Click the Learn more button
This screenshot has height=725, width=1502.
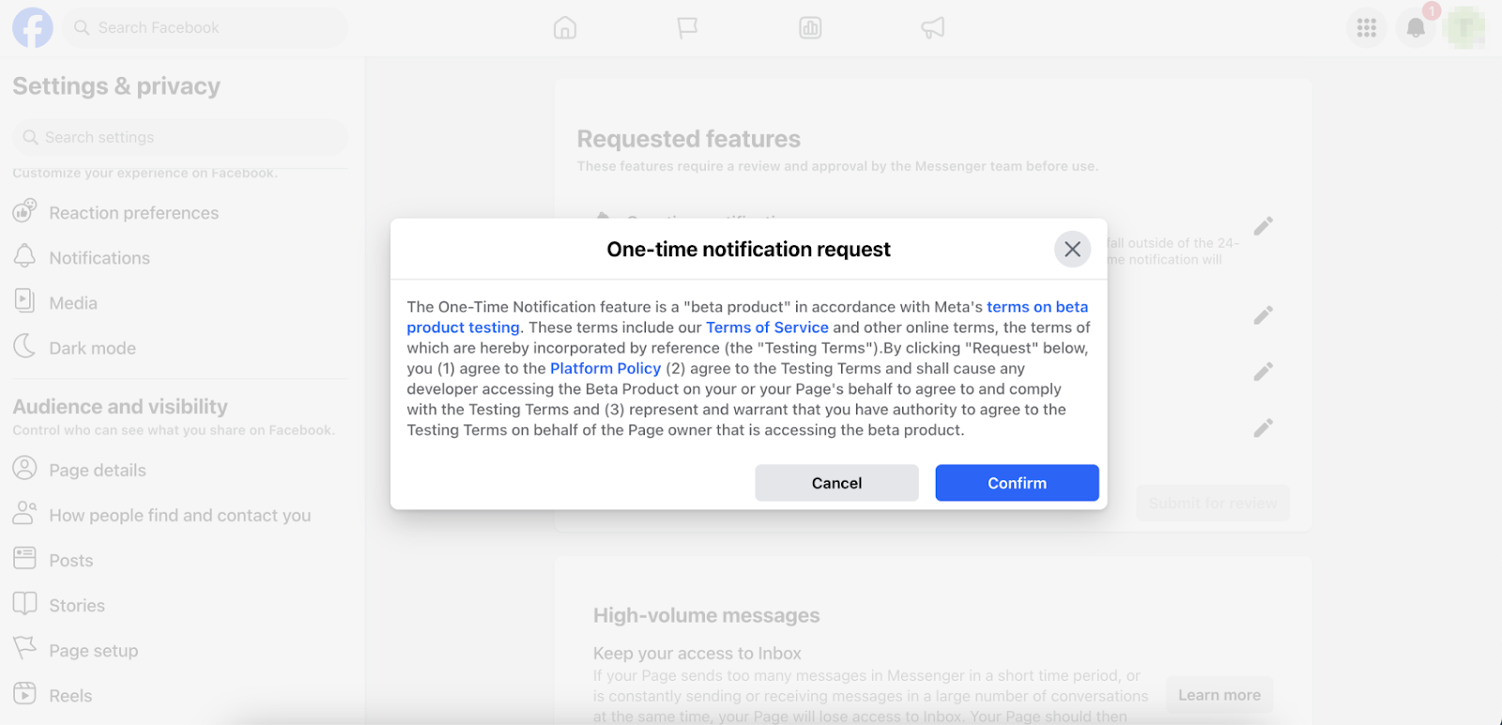pos(1218,695)
